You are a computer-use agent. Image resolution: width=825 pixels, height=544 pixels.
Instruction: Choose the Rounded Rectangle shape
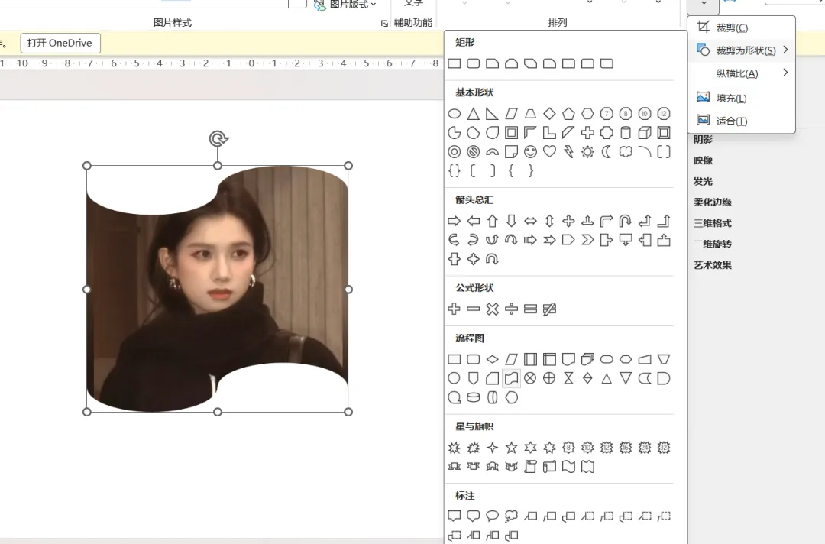[474, 63]
